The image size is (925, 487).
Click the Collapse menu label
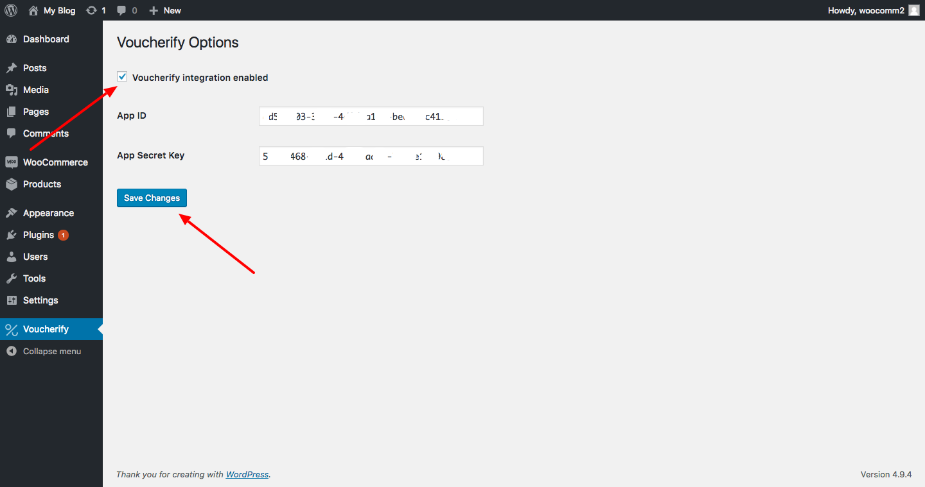tap(52, 352)
